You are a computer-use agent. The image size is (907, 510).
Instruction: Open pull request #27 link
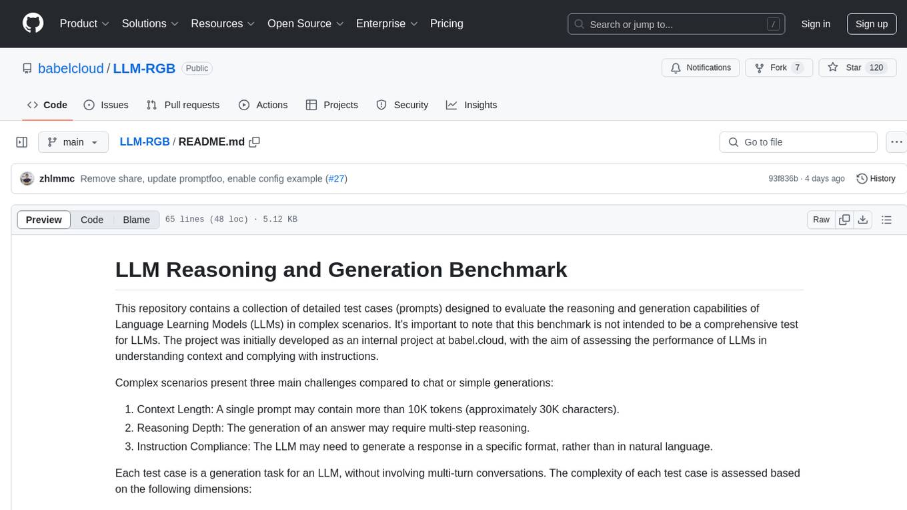[x=337, y=179]
